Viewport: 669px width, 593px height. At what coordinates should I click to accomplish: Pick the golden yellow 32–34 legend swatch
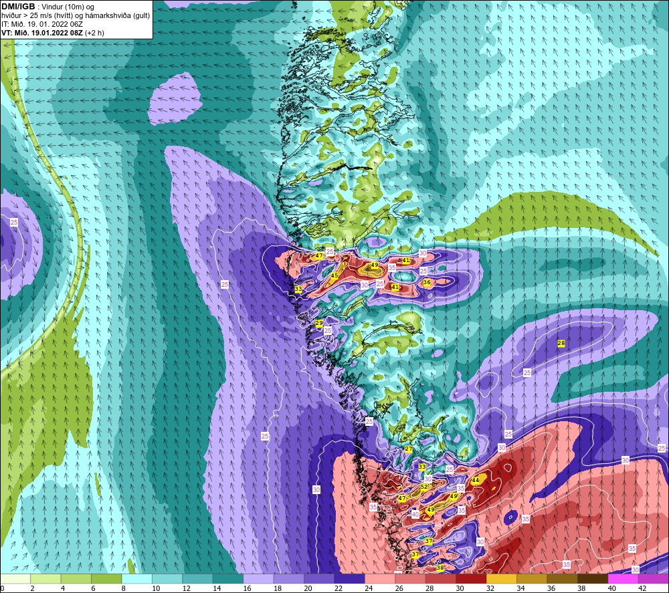(502, 578)
